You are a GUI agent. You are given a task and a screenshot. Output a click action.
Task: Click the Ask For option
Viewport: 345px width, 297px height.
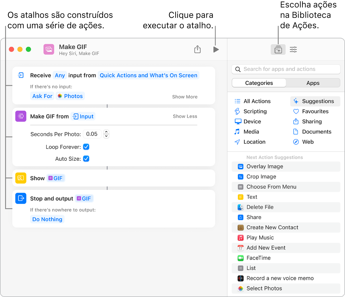click(42, 96)
